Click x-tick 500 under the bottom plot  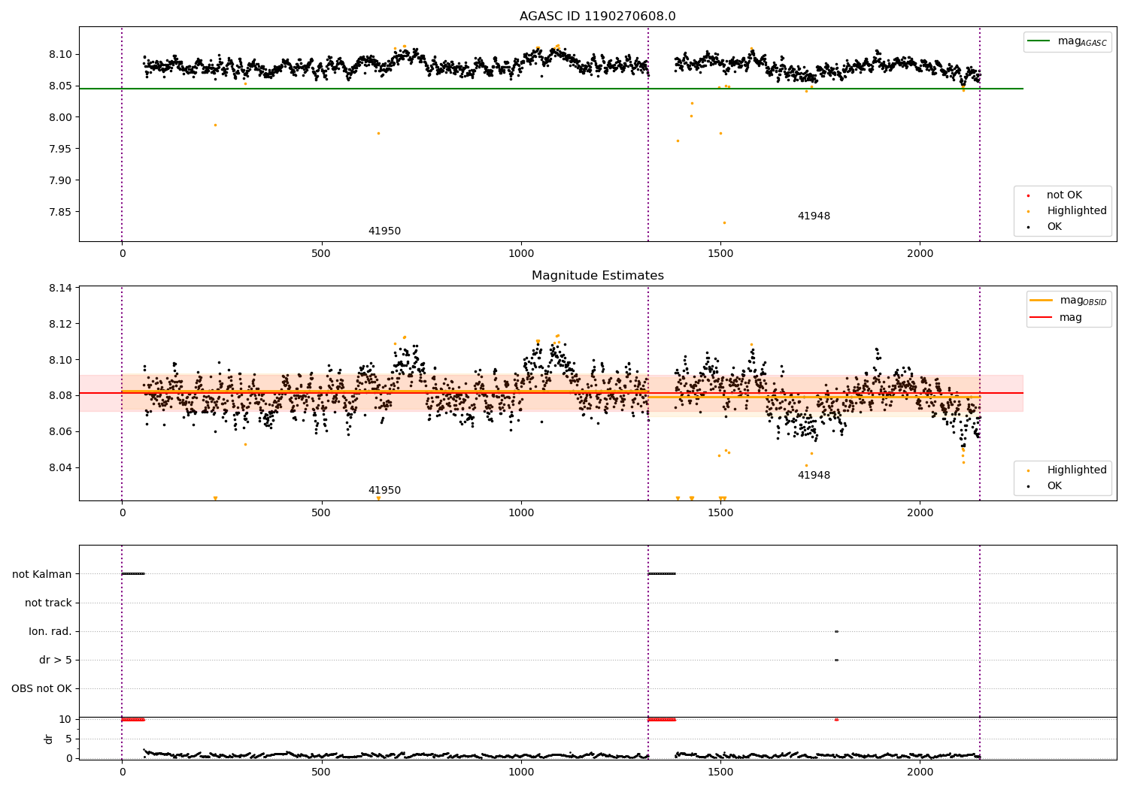(x=321, y=771)
